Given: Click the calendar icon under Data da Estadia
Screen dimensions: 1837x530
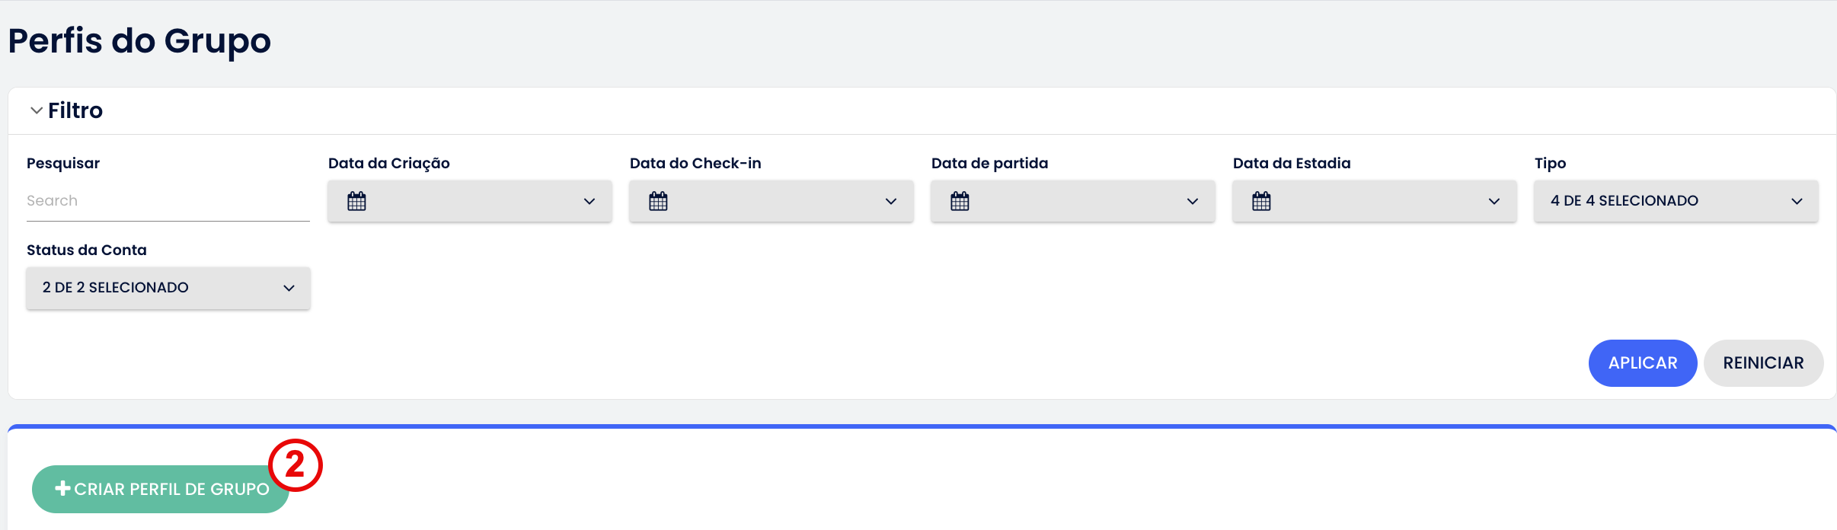Looking at the screenshot, I should click(x=1261, y=201).
